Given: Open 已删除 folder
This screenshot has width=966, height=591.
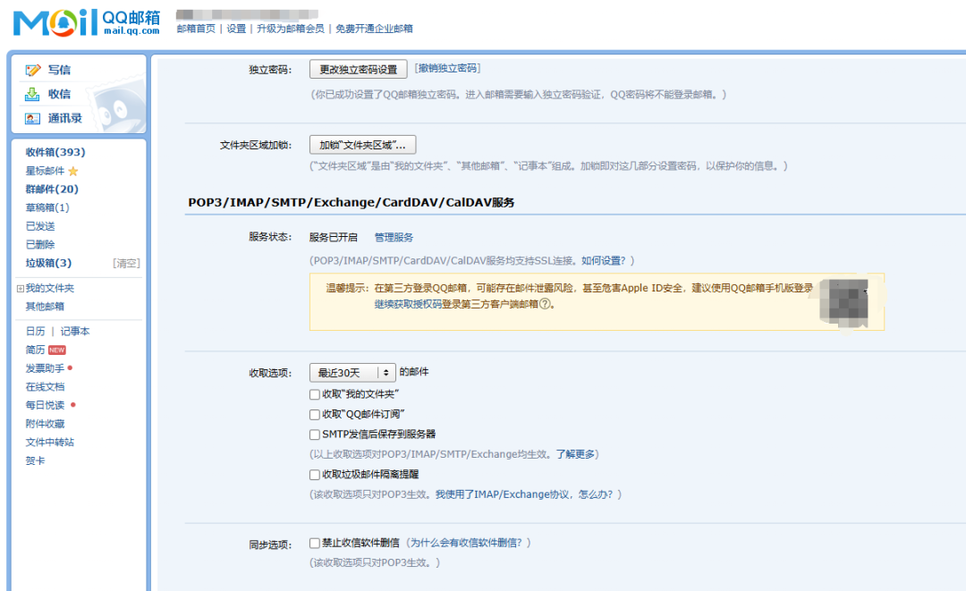Looking at the screenshot, I should pos(40,245).
